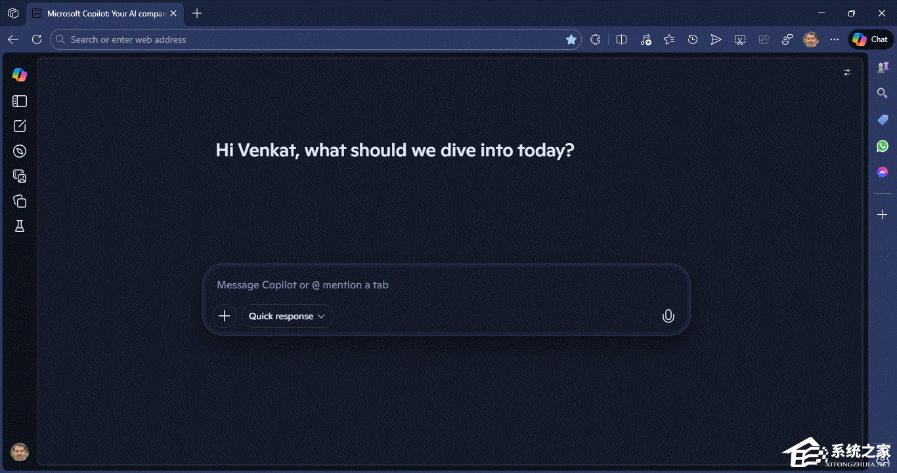Restore down the Edge browser window
This screenshot has height=473, width=897.
852,13
